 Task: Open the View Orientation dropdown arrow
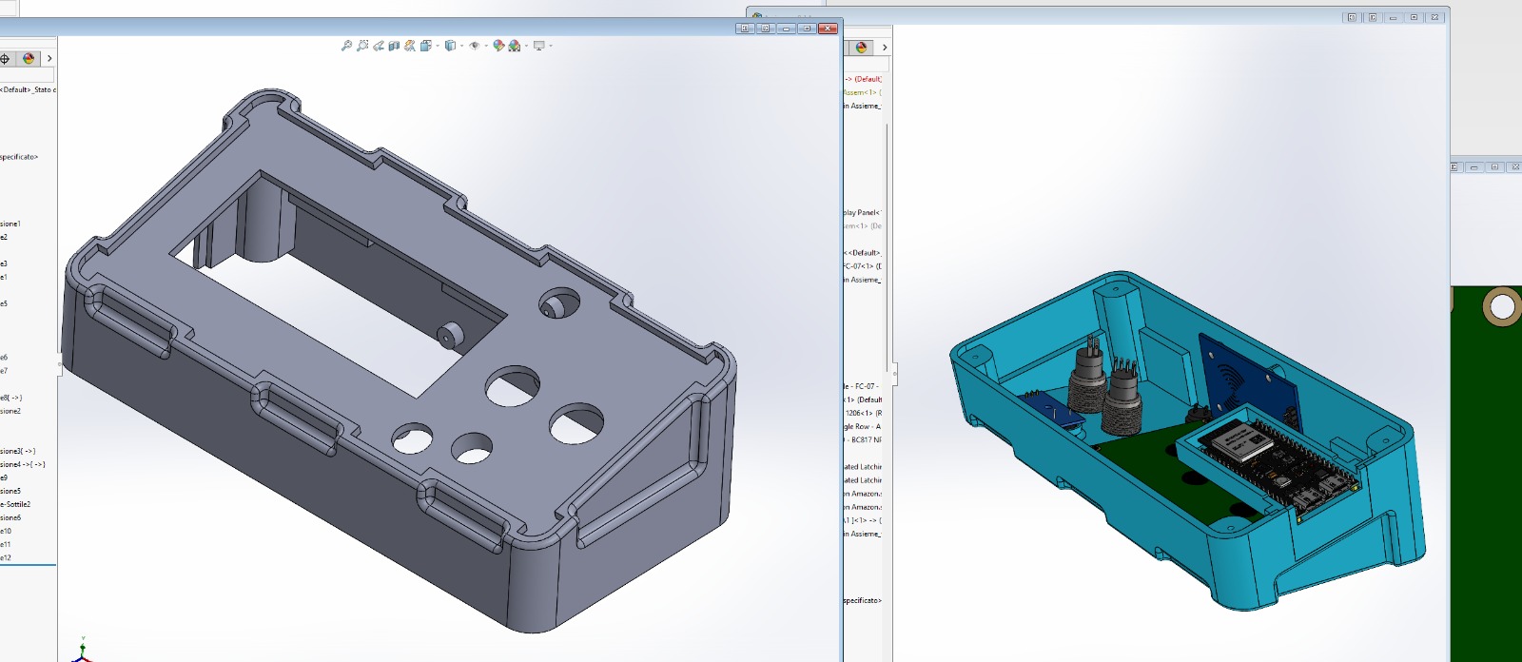[x=437, y=46]
